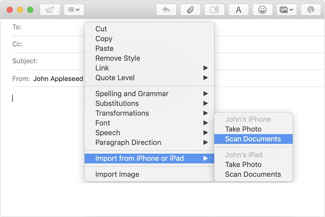
Task: Click Import Image at menu bottom
Action: 117,174
